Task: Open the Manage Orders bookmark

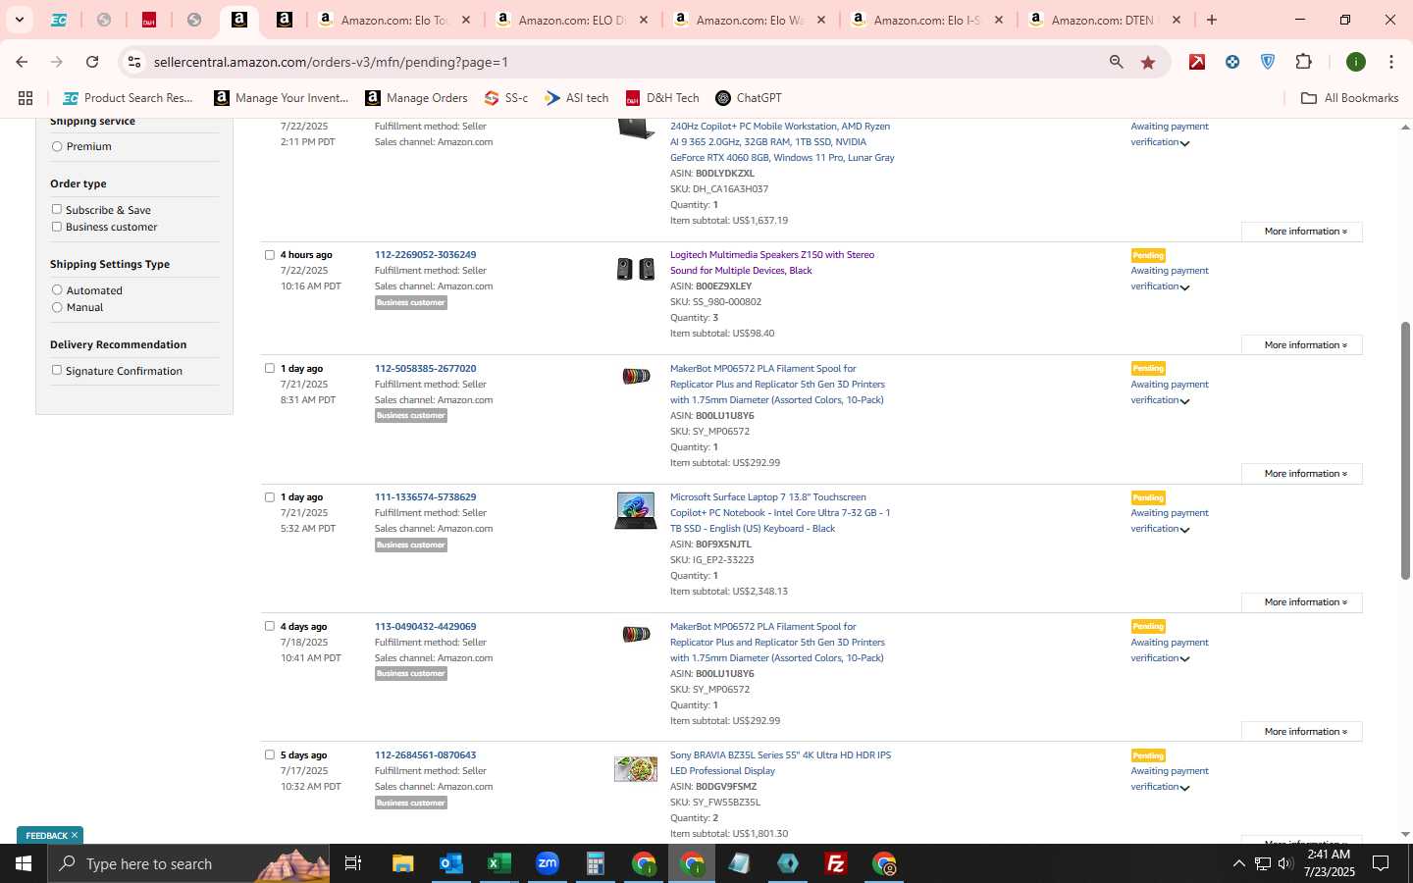Action: (x=416, y=98)
